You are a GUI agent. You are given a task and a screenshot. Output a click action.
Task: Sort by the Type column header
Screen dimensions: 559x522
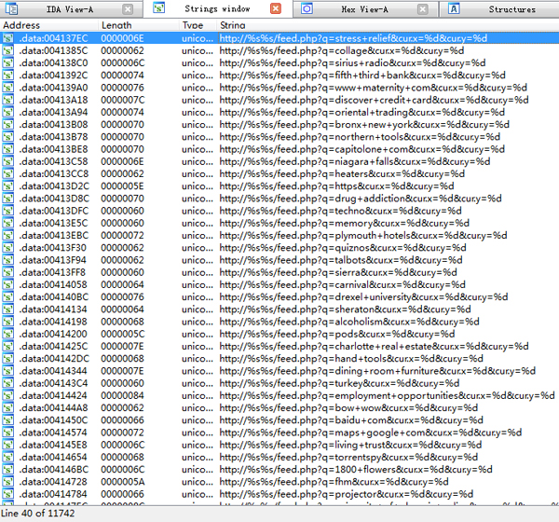pyautogui.click(x=198, y=25)
